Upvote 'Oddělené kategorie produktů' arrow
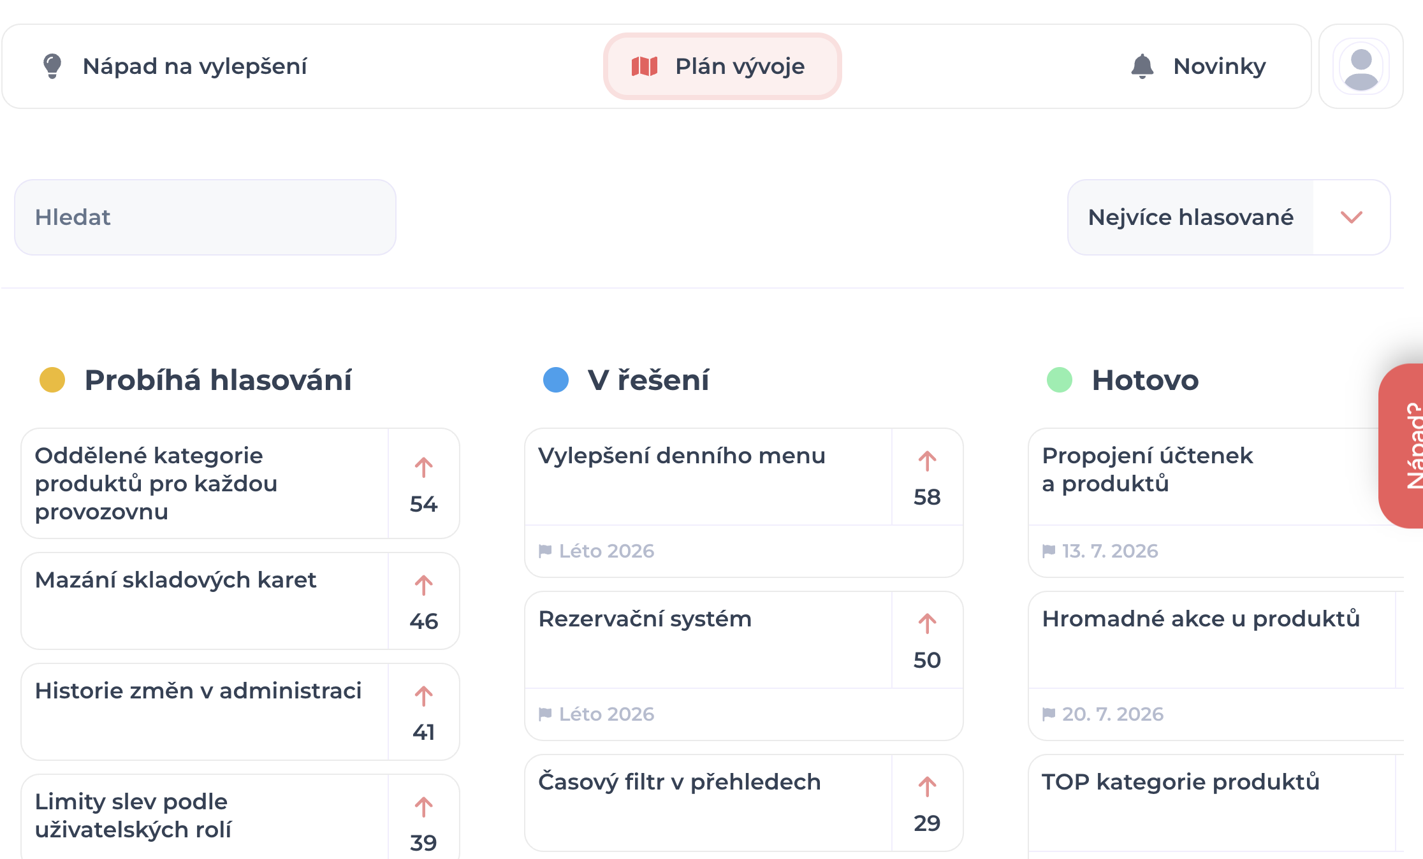1423x859 pixels. click(x=423, y=467)
